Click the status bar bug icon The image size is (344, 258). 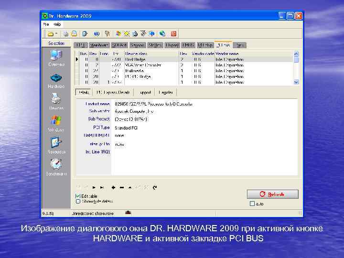(x=128, y=213)
